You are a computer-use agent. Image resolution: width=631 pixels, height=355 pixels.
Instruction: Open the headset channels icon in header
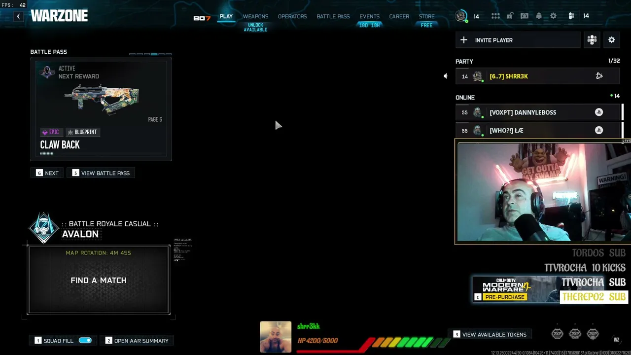point(525,16)
